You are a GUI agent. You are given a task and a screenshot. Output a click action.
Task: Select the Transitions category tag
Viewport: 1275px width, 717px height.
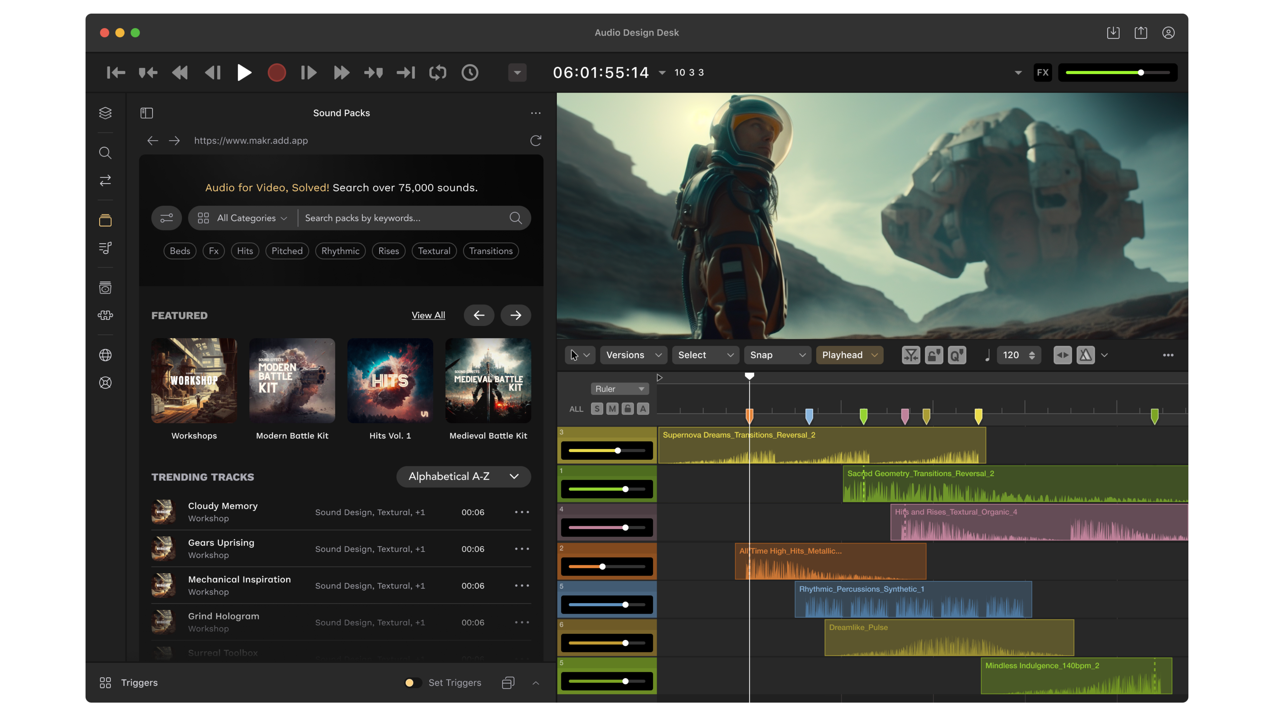click(x=490, y=251)
